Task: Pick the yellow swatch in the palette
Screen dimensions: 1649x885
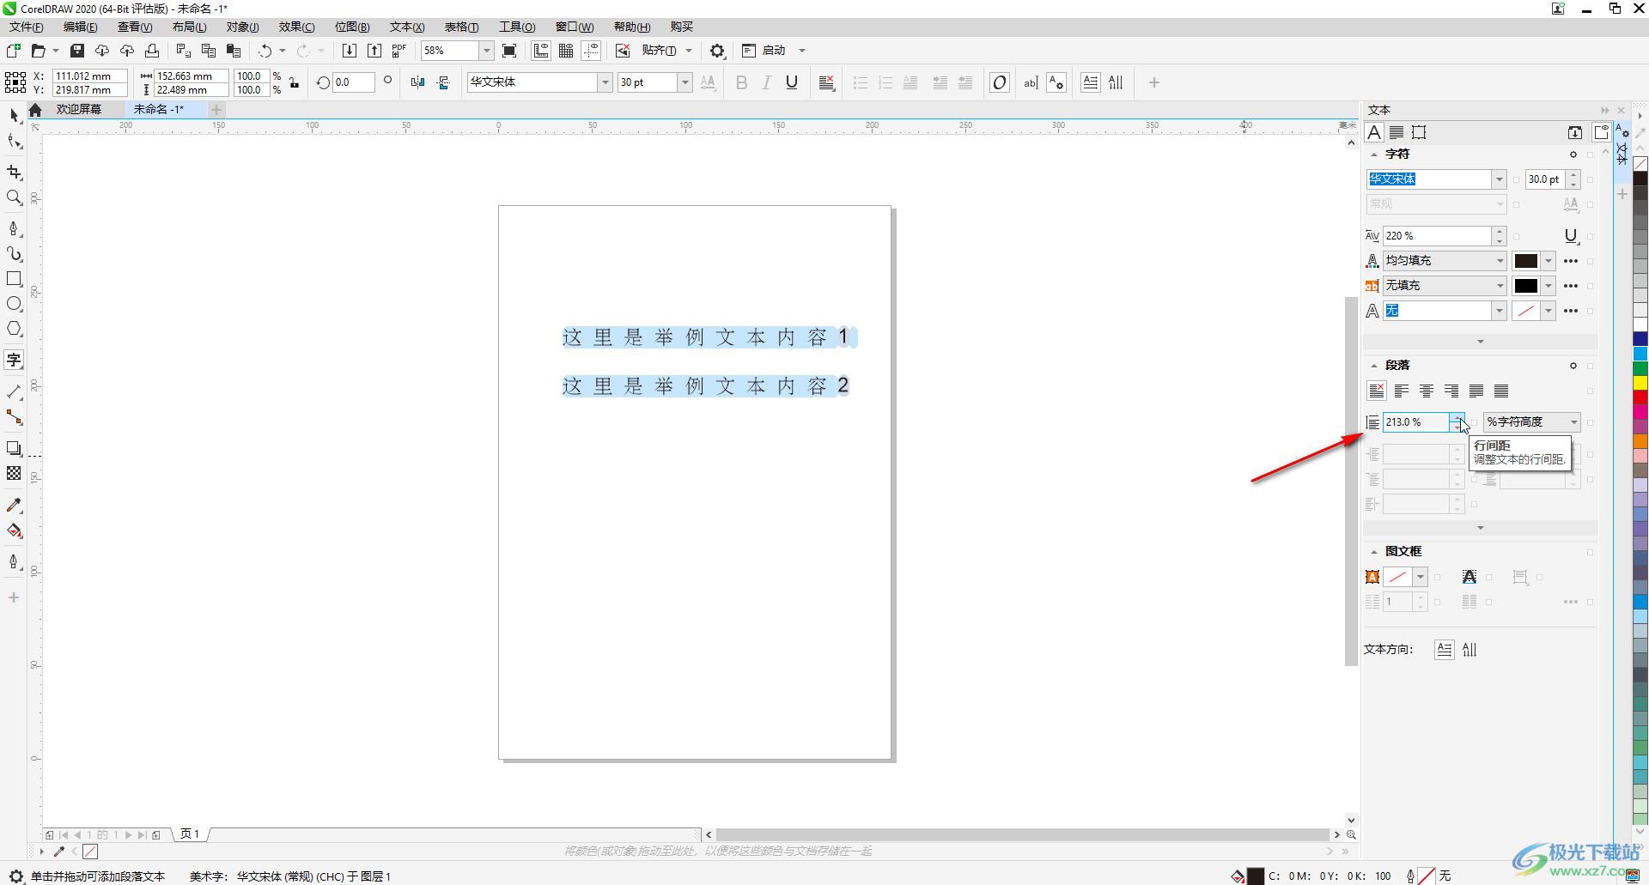Action: [x=1640, y=383]
